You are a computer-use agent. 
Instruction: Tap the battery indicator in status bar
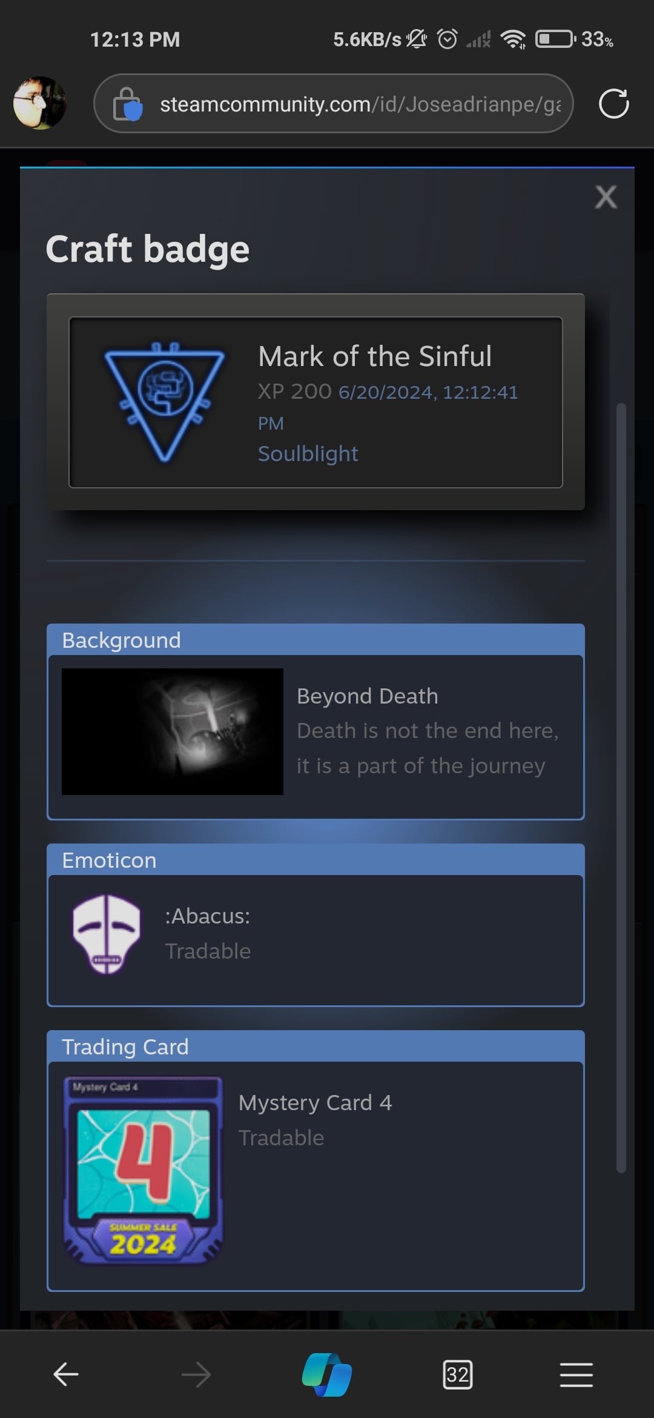pos(555,39)
